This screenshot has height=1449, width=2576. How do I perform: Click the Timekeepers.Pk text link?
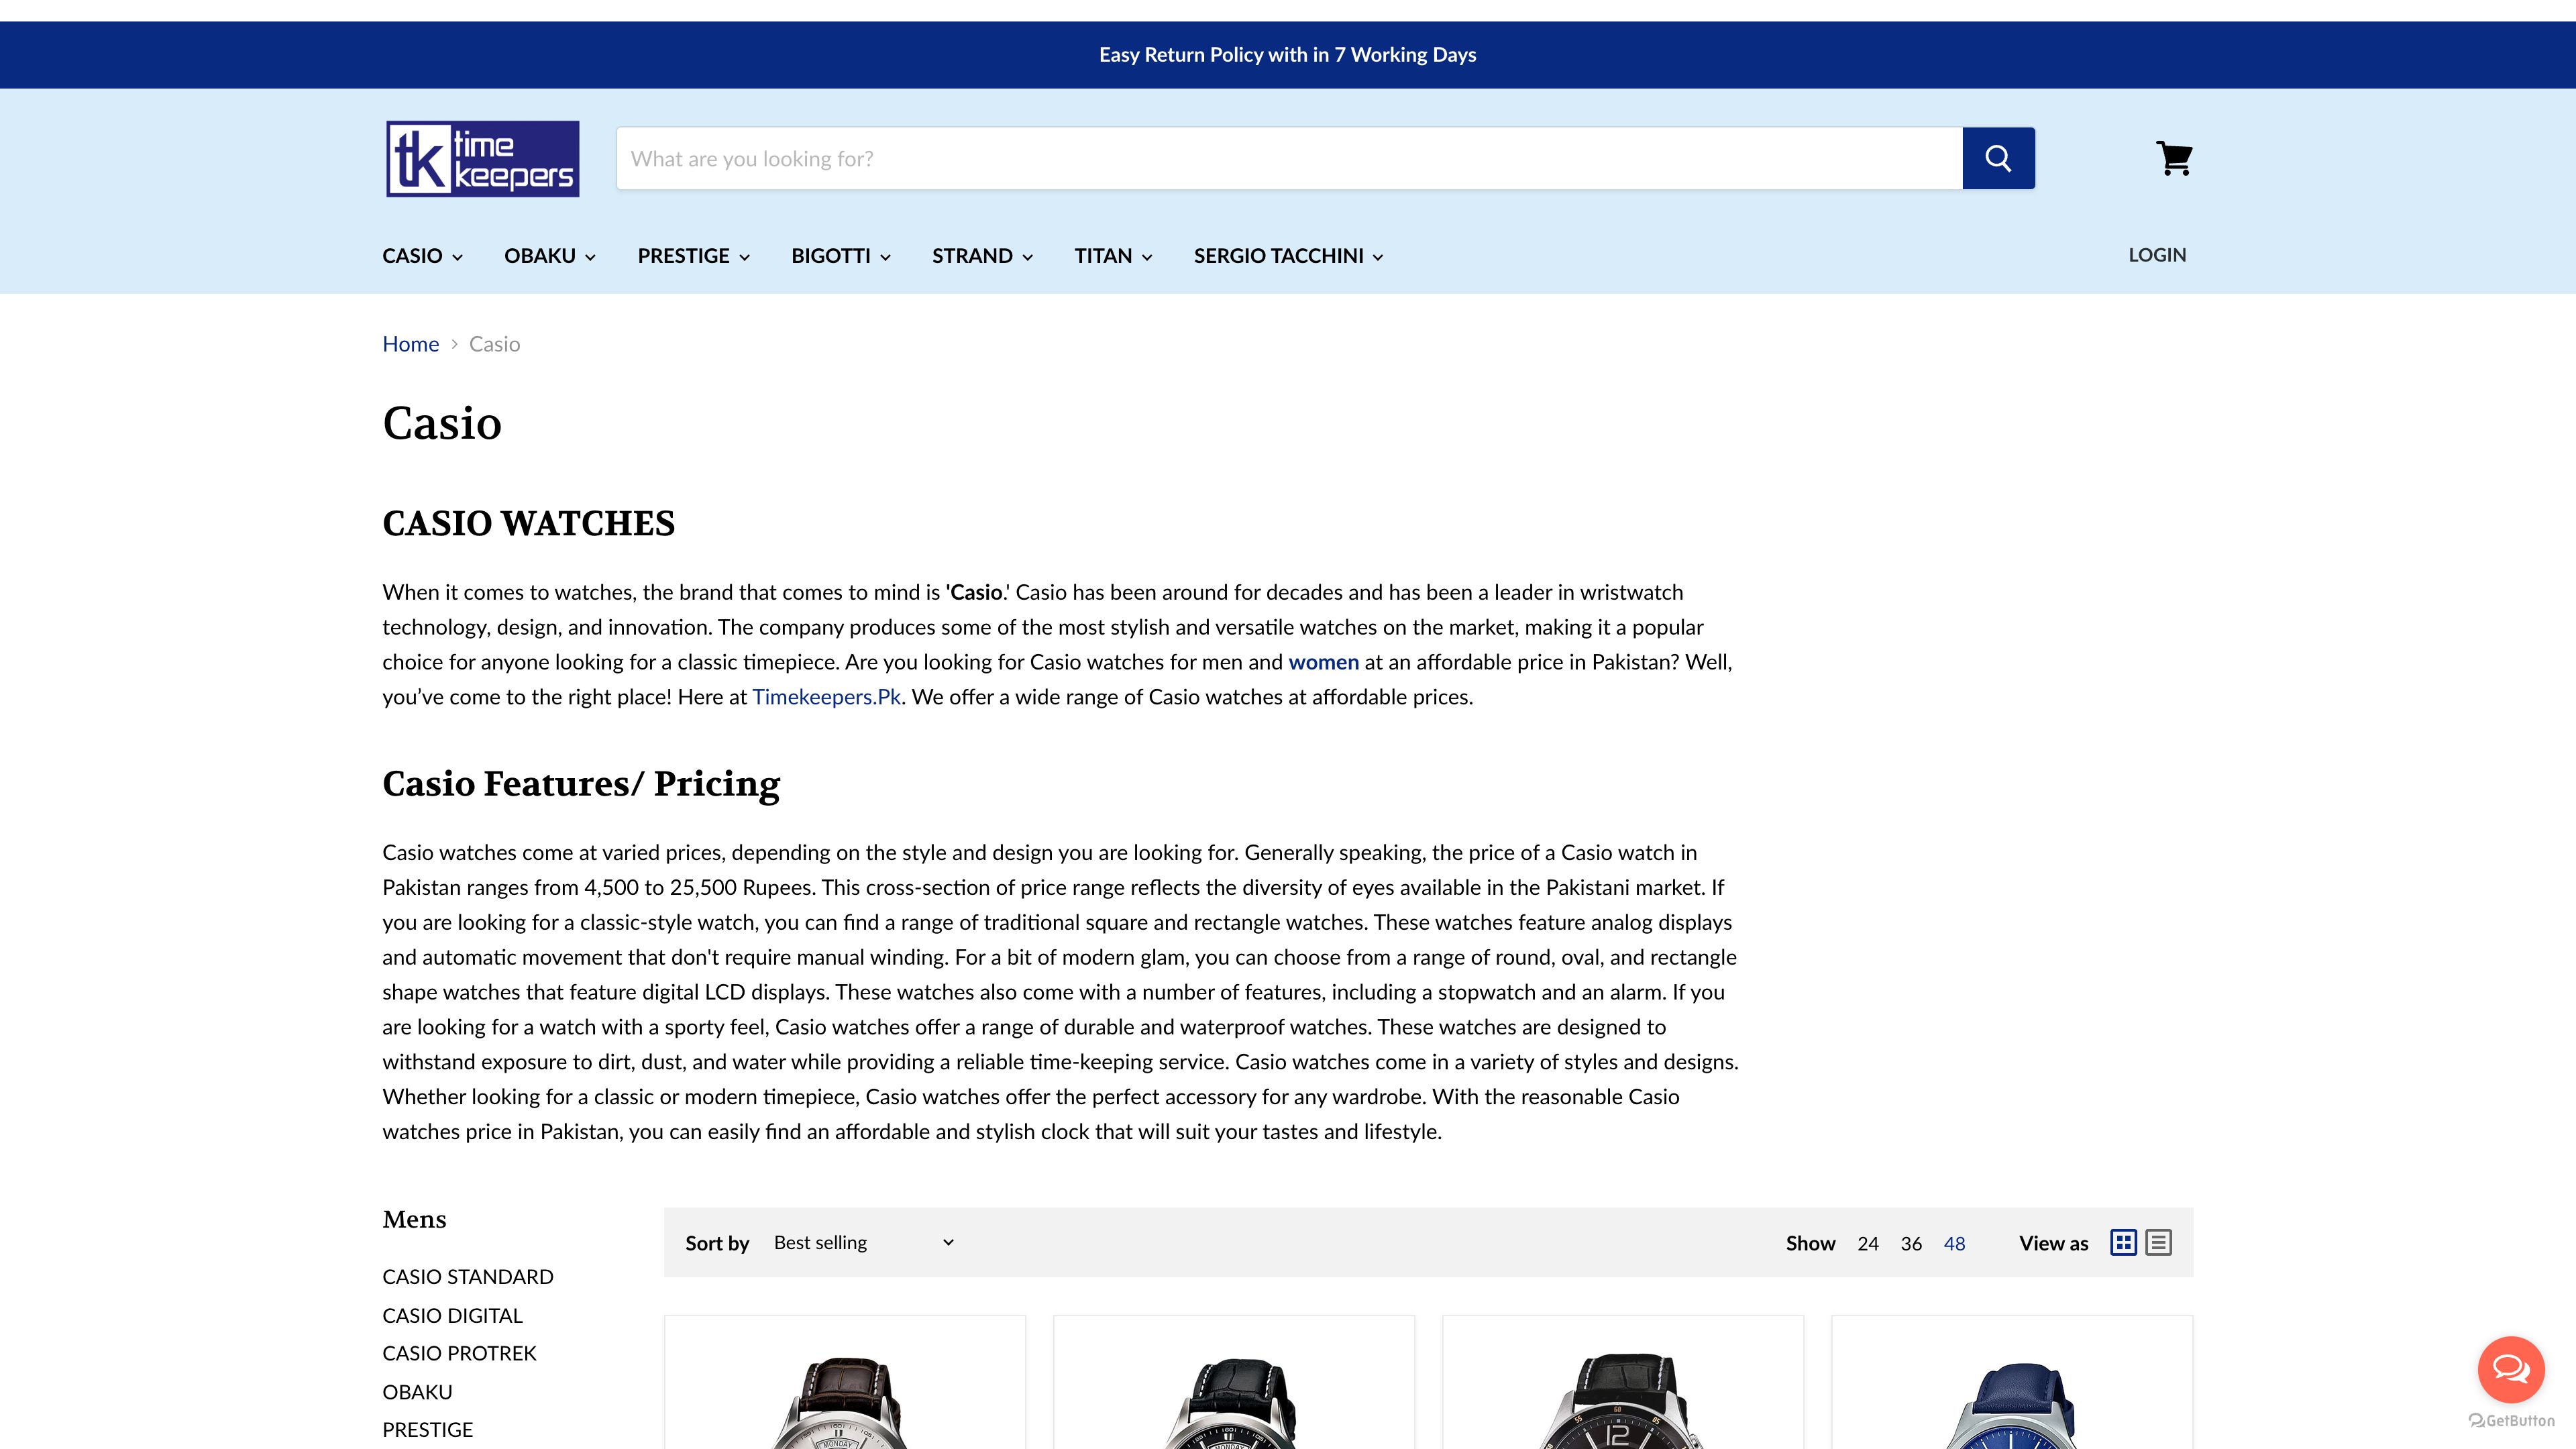coord(826,697)
